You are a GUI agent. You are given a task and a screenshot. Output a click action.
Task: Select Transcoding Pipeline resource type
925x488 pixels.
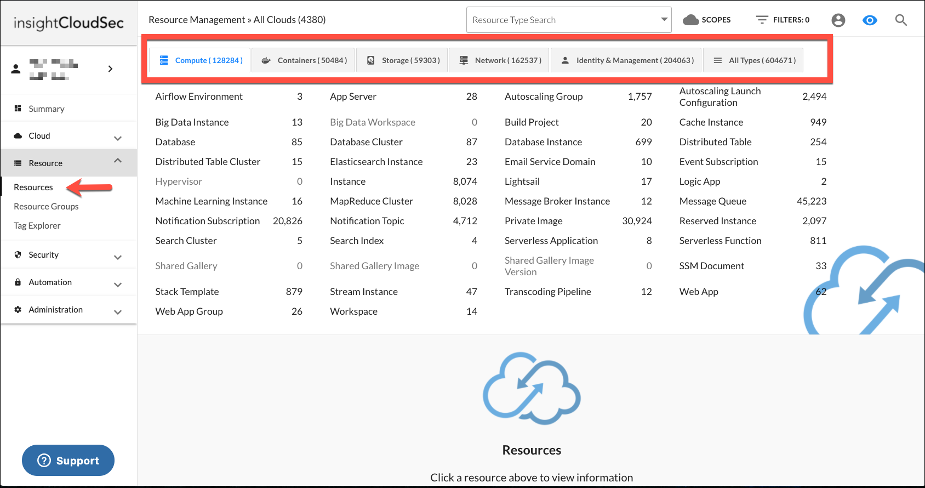point(548,292)
